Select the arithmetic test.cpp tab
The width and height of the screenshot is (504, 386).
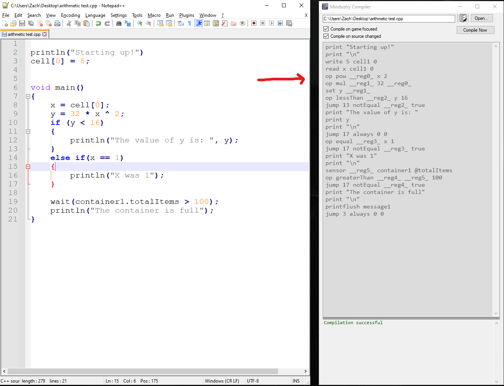(x=24, y=34)
